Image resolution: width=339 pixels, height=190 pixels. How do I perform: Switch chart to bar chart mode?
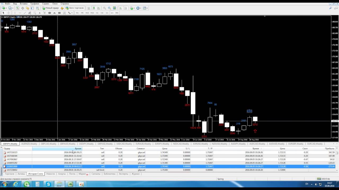[x=89, y=8]
